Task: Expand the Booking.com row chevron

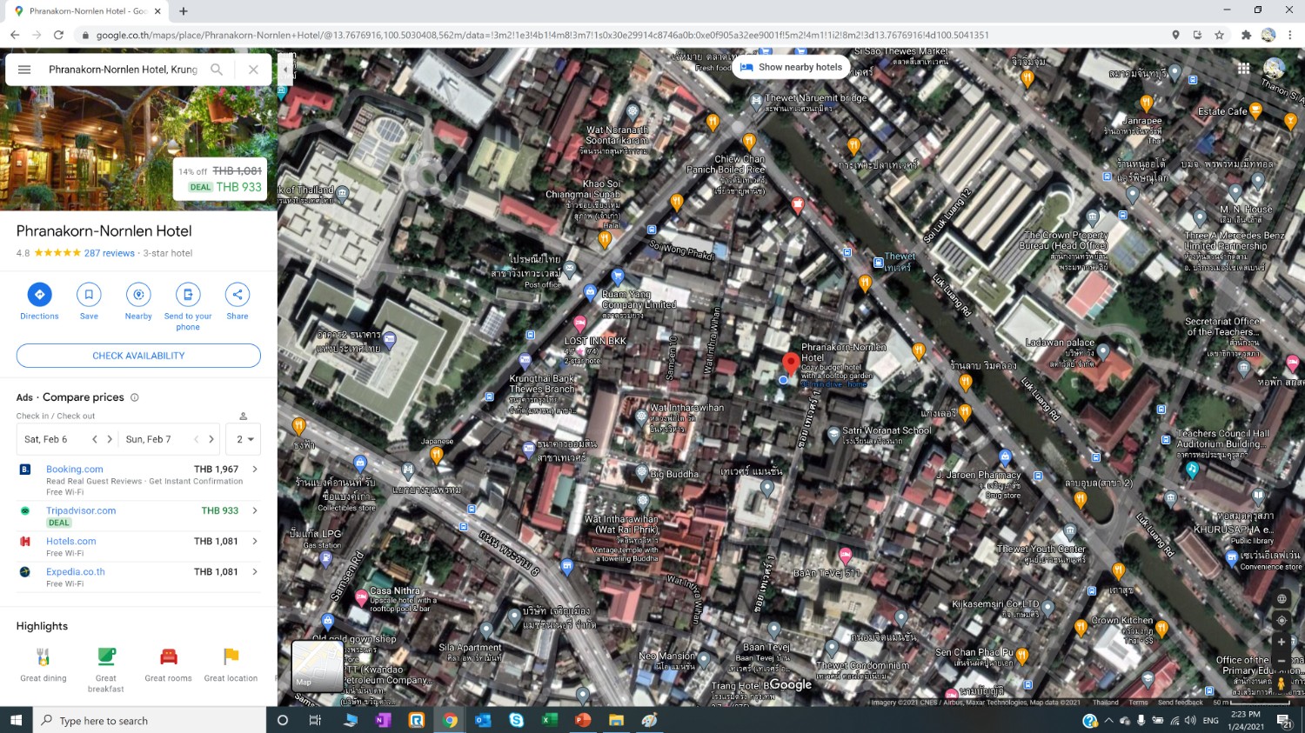Action: pyautogui.click(x=255, y=469)
